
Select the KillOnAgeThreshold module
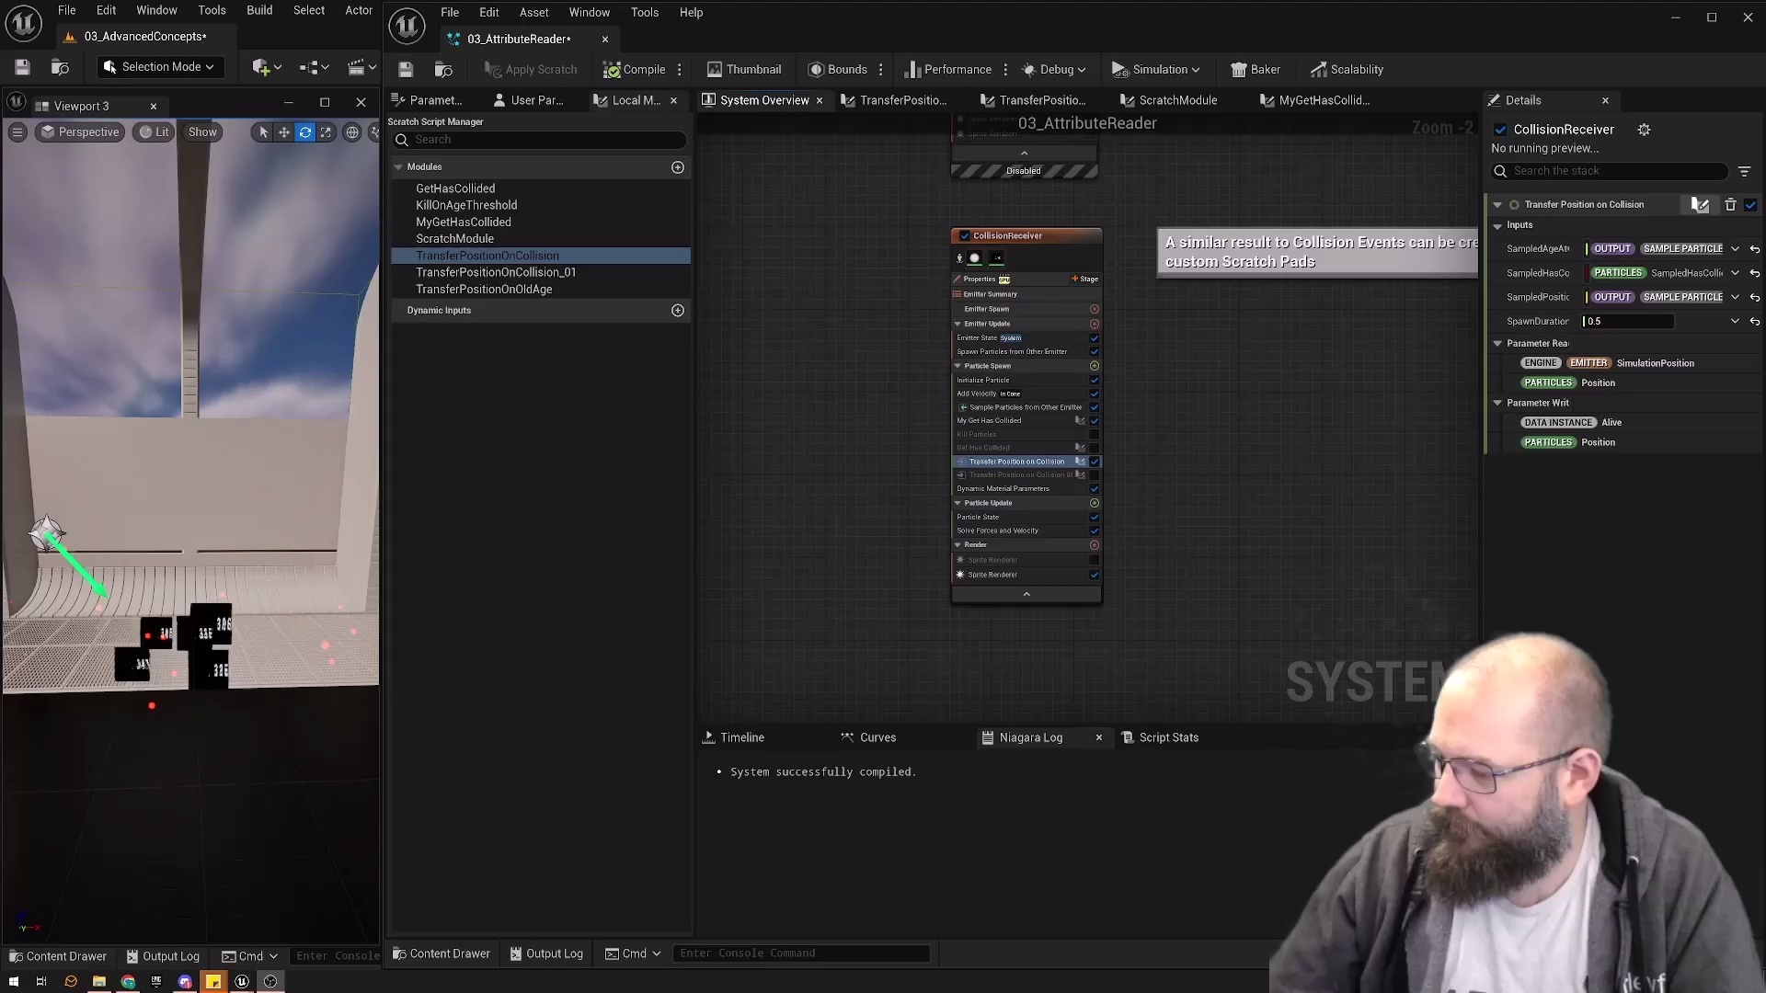466,205
